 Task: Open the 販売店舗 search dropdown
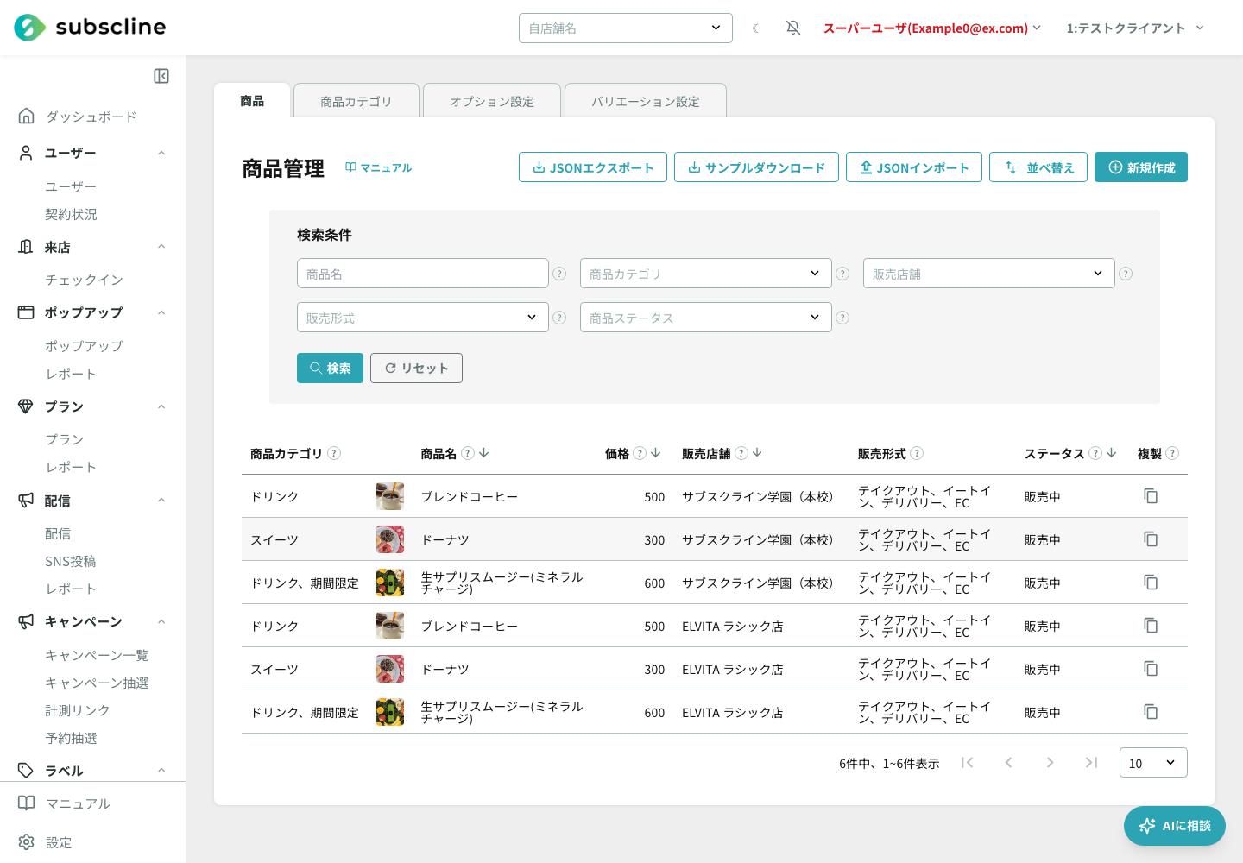pos(989,274)
